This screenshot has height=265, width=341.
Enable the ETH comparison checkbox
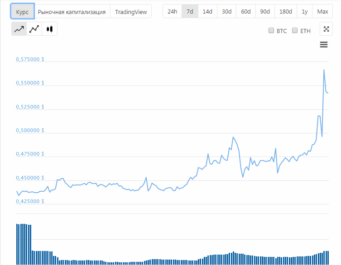tap(295, 30)
